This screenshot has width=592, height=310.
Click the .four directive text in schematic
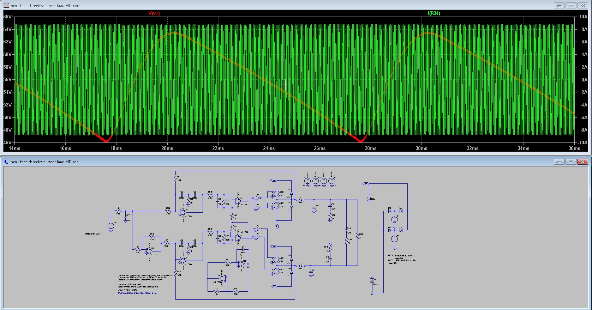coord(127,290)
